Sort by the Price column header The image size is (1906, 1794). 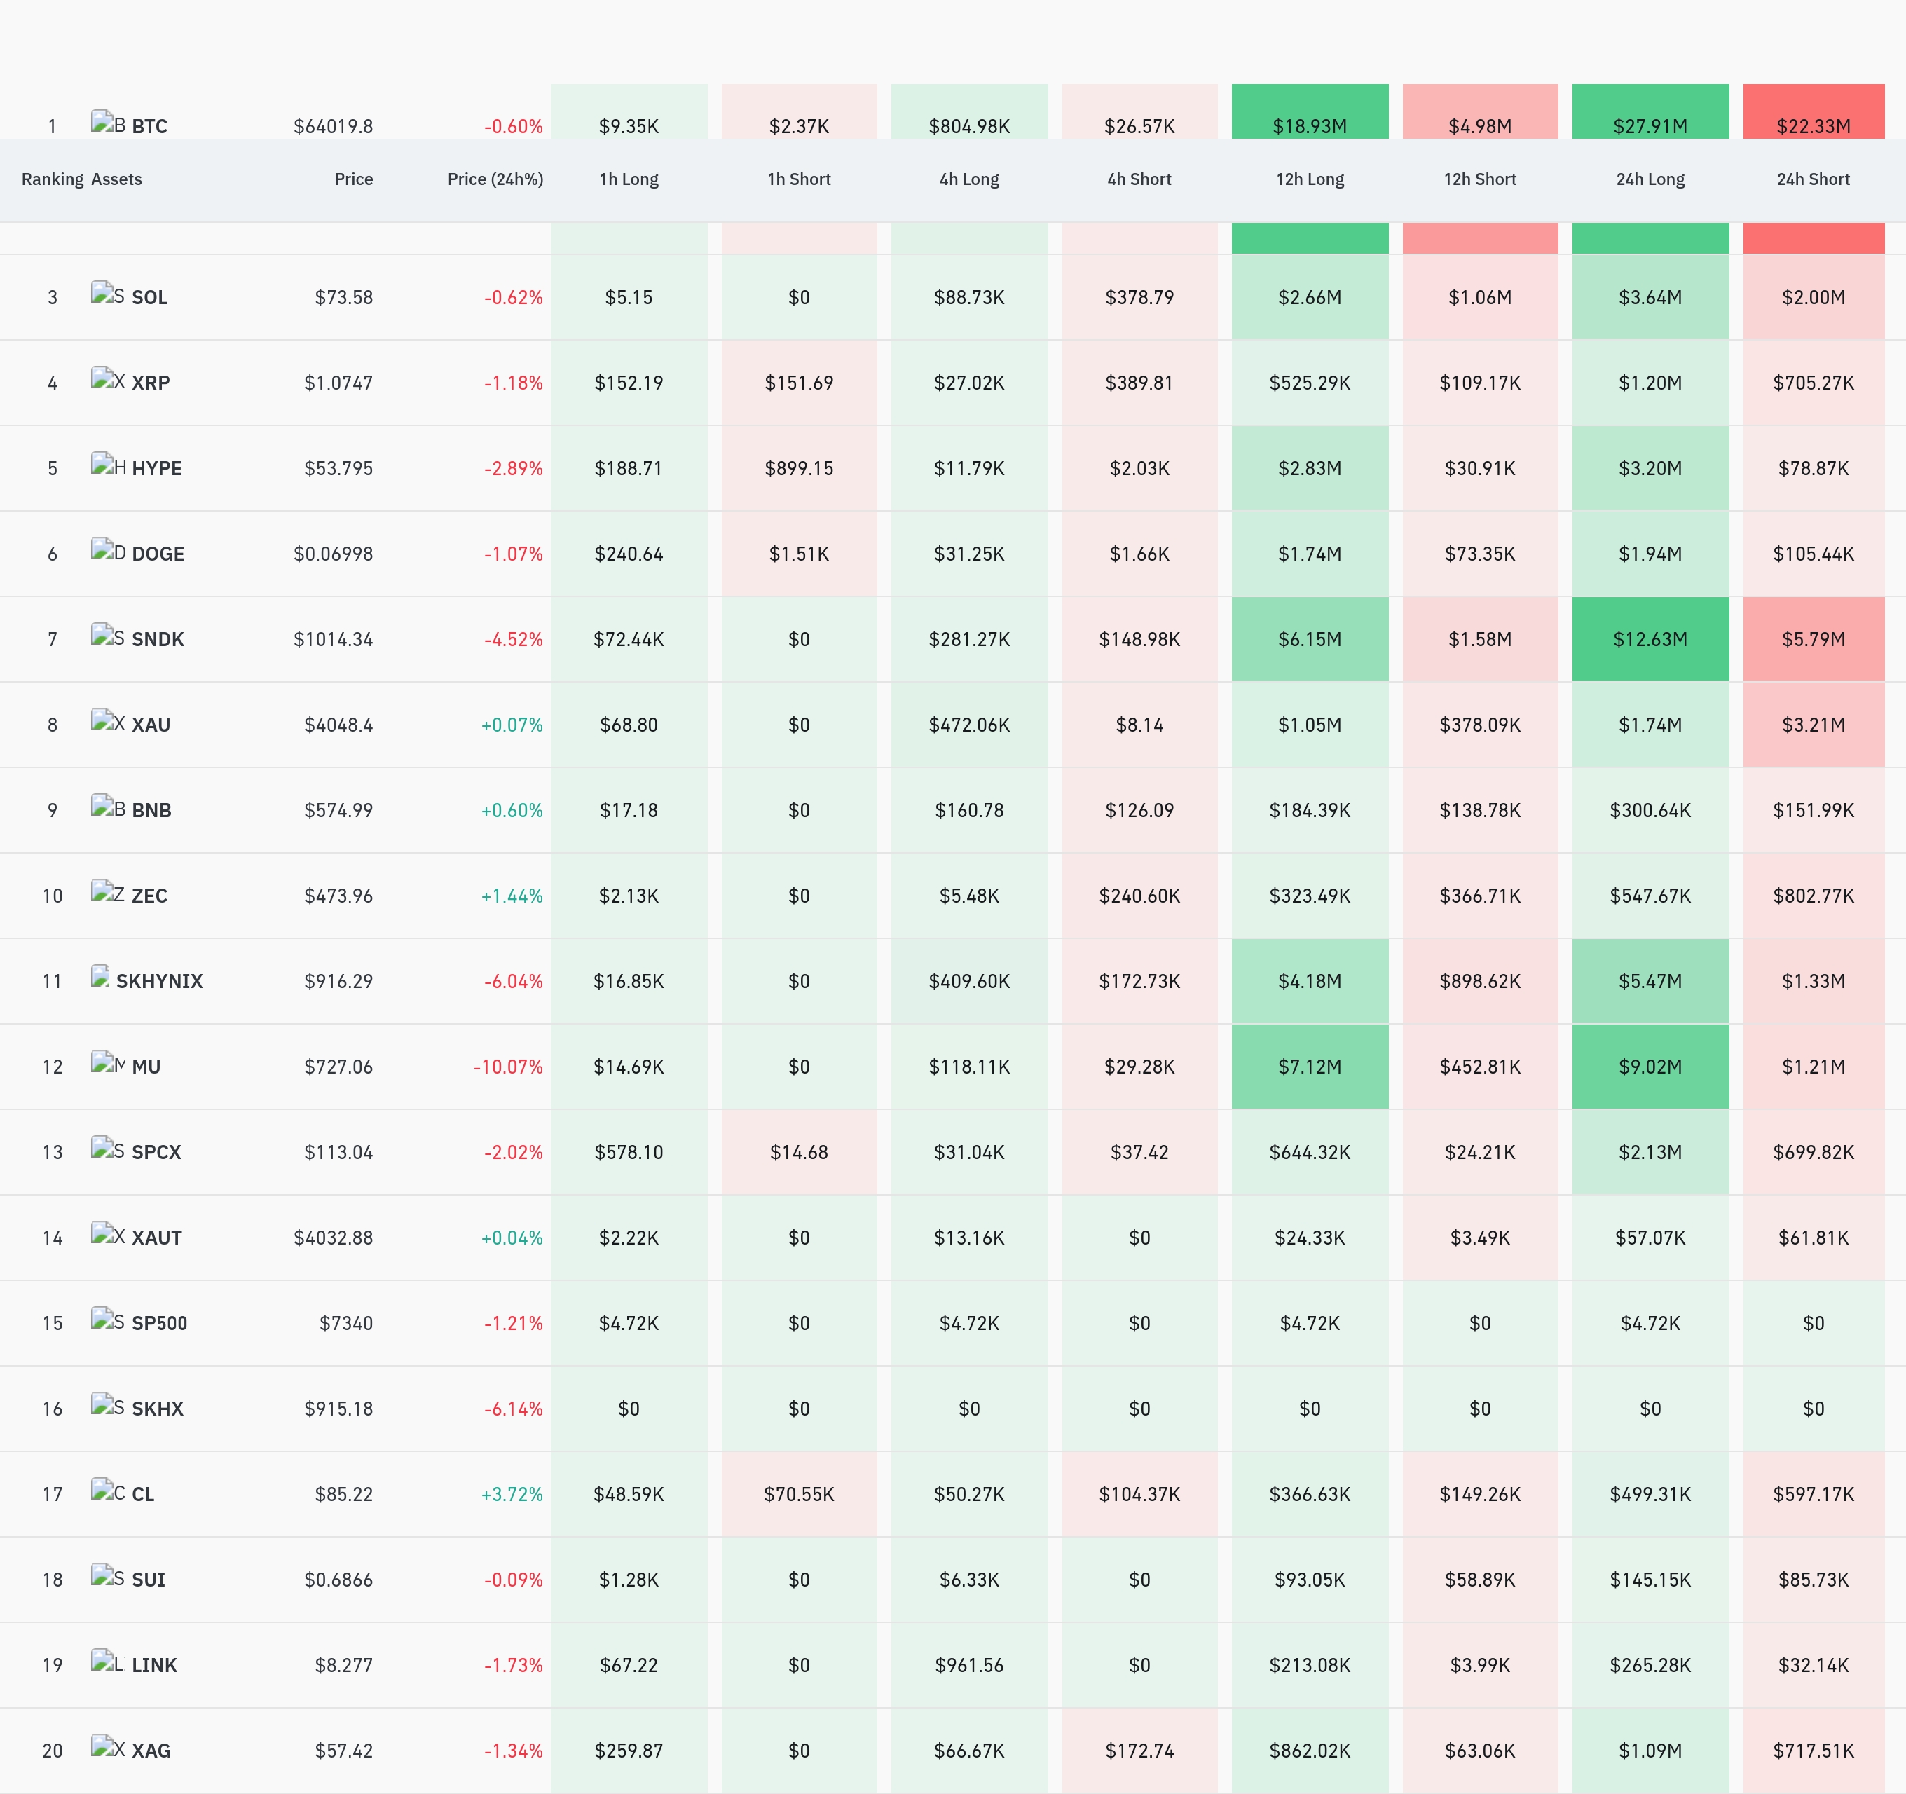353,179
